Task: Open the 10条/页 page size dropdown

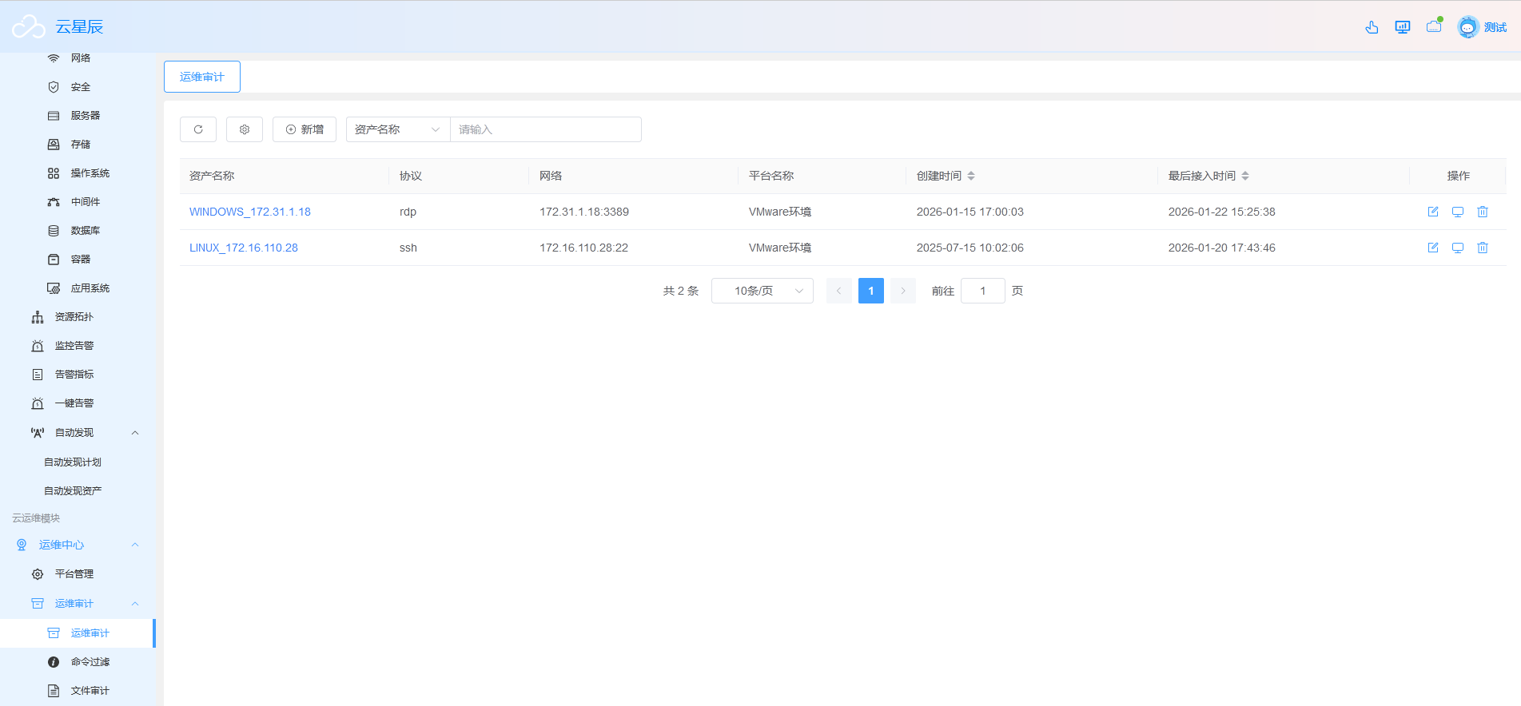Action: [762, 291]
